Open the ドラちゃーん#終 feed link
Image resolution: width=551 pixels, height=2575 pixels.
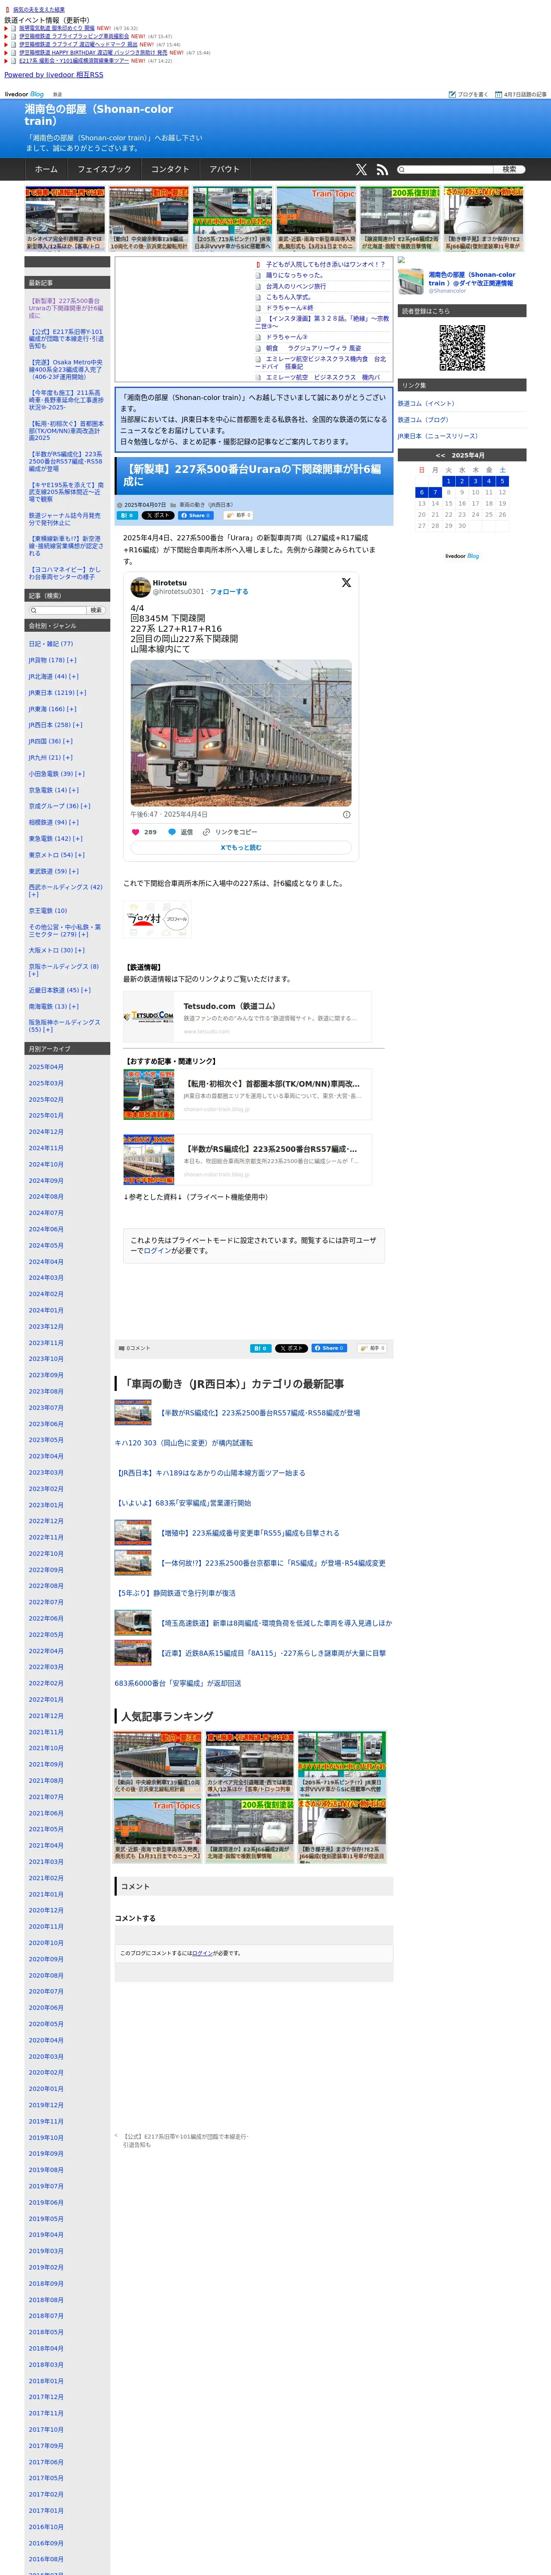click(x=290, y=308)
